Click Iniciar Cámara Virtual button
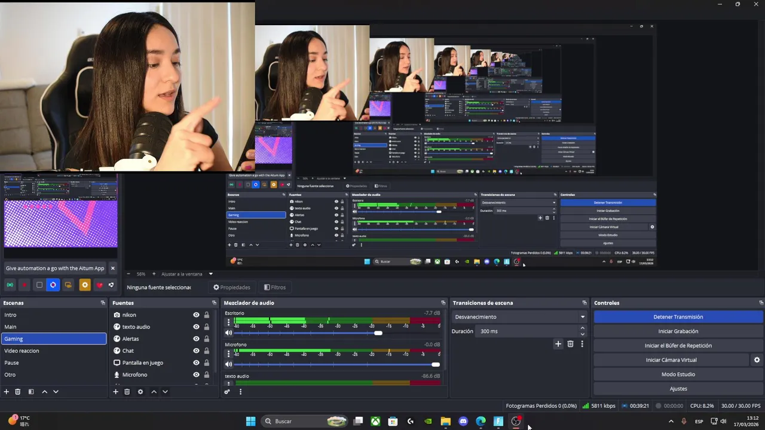This screenshot has height=430, width=765. pos(671,360)
